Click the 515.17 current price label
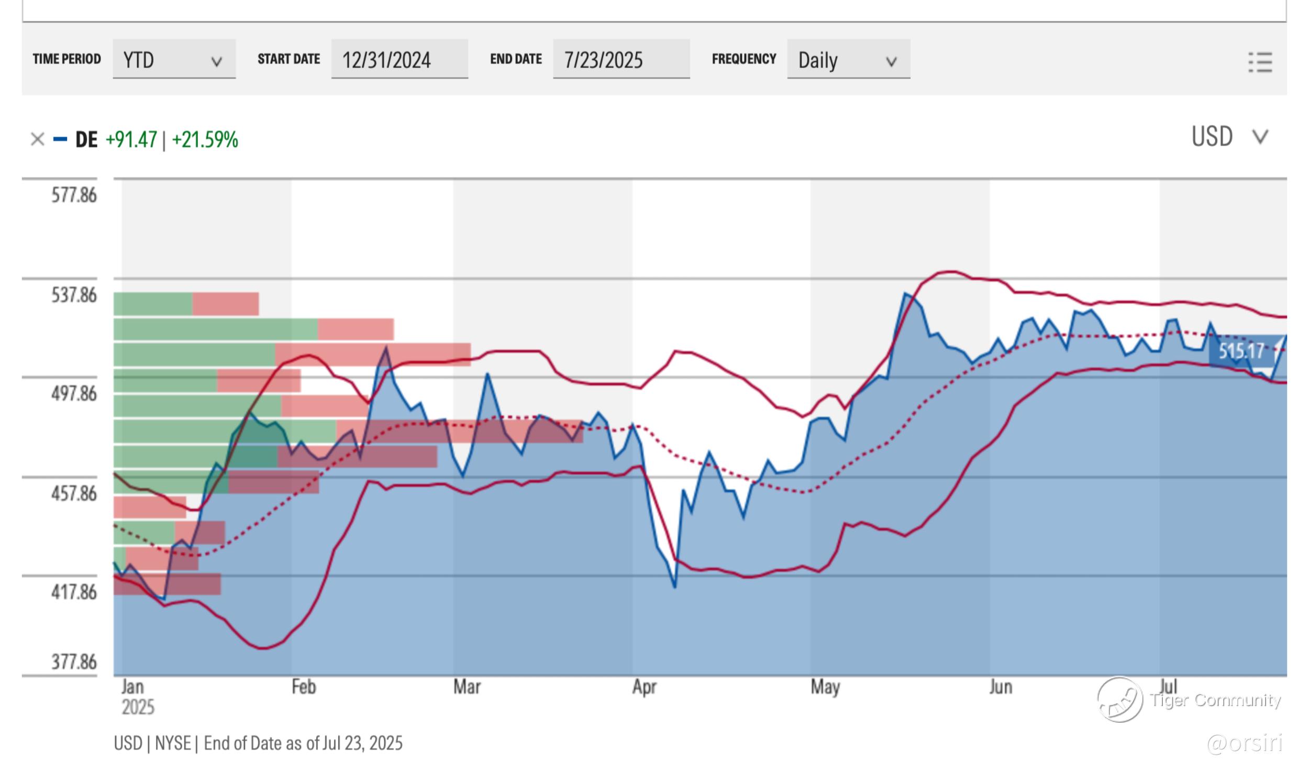The image size is (1309, 773). tap(1241, 350)
